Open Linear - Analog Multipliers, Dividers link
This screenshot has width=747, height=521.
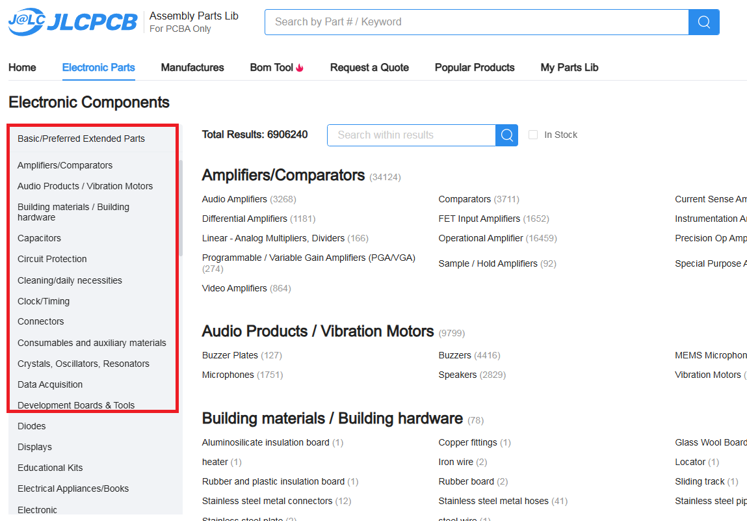[285, 238]
